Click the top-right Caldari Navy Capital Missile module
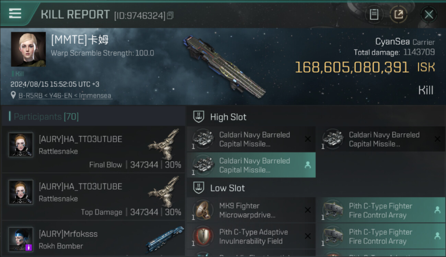 381,139
